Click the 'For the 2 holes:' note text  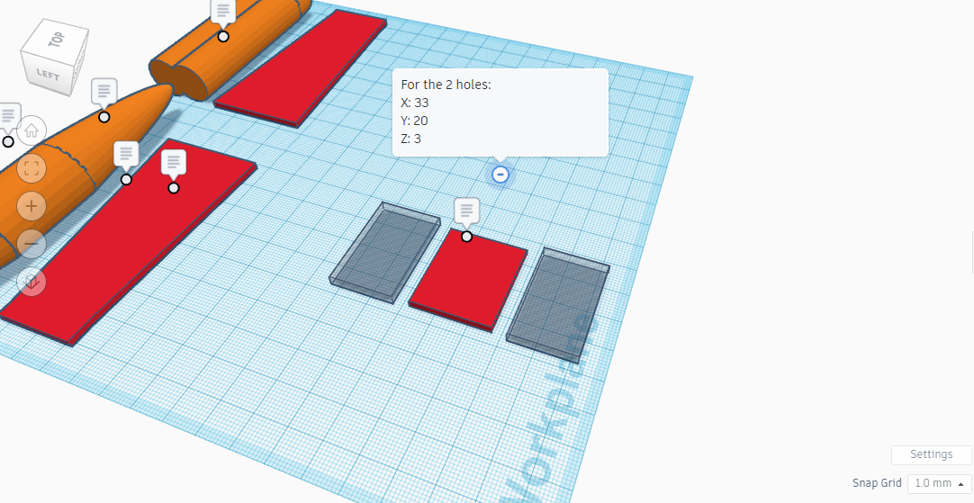coord(446,85)
